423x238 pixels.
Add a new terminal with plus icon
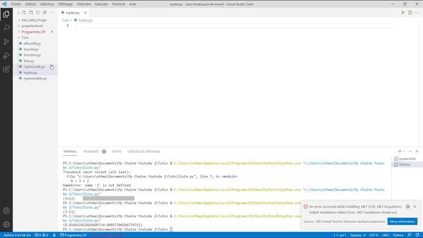tap(400, 151)
